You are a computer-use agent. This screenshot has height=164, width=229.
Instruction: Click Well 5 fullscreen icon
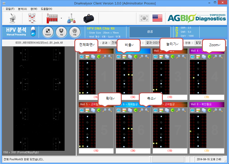82,110
